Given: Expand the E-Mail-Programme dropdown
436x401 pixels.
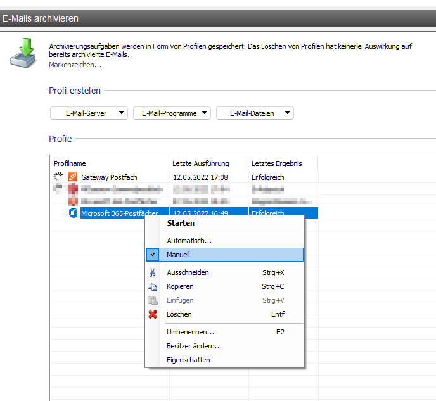Looking at the screenshot, I should [171, 113].
